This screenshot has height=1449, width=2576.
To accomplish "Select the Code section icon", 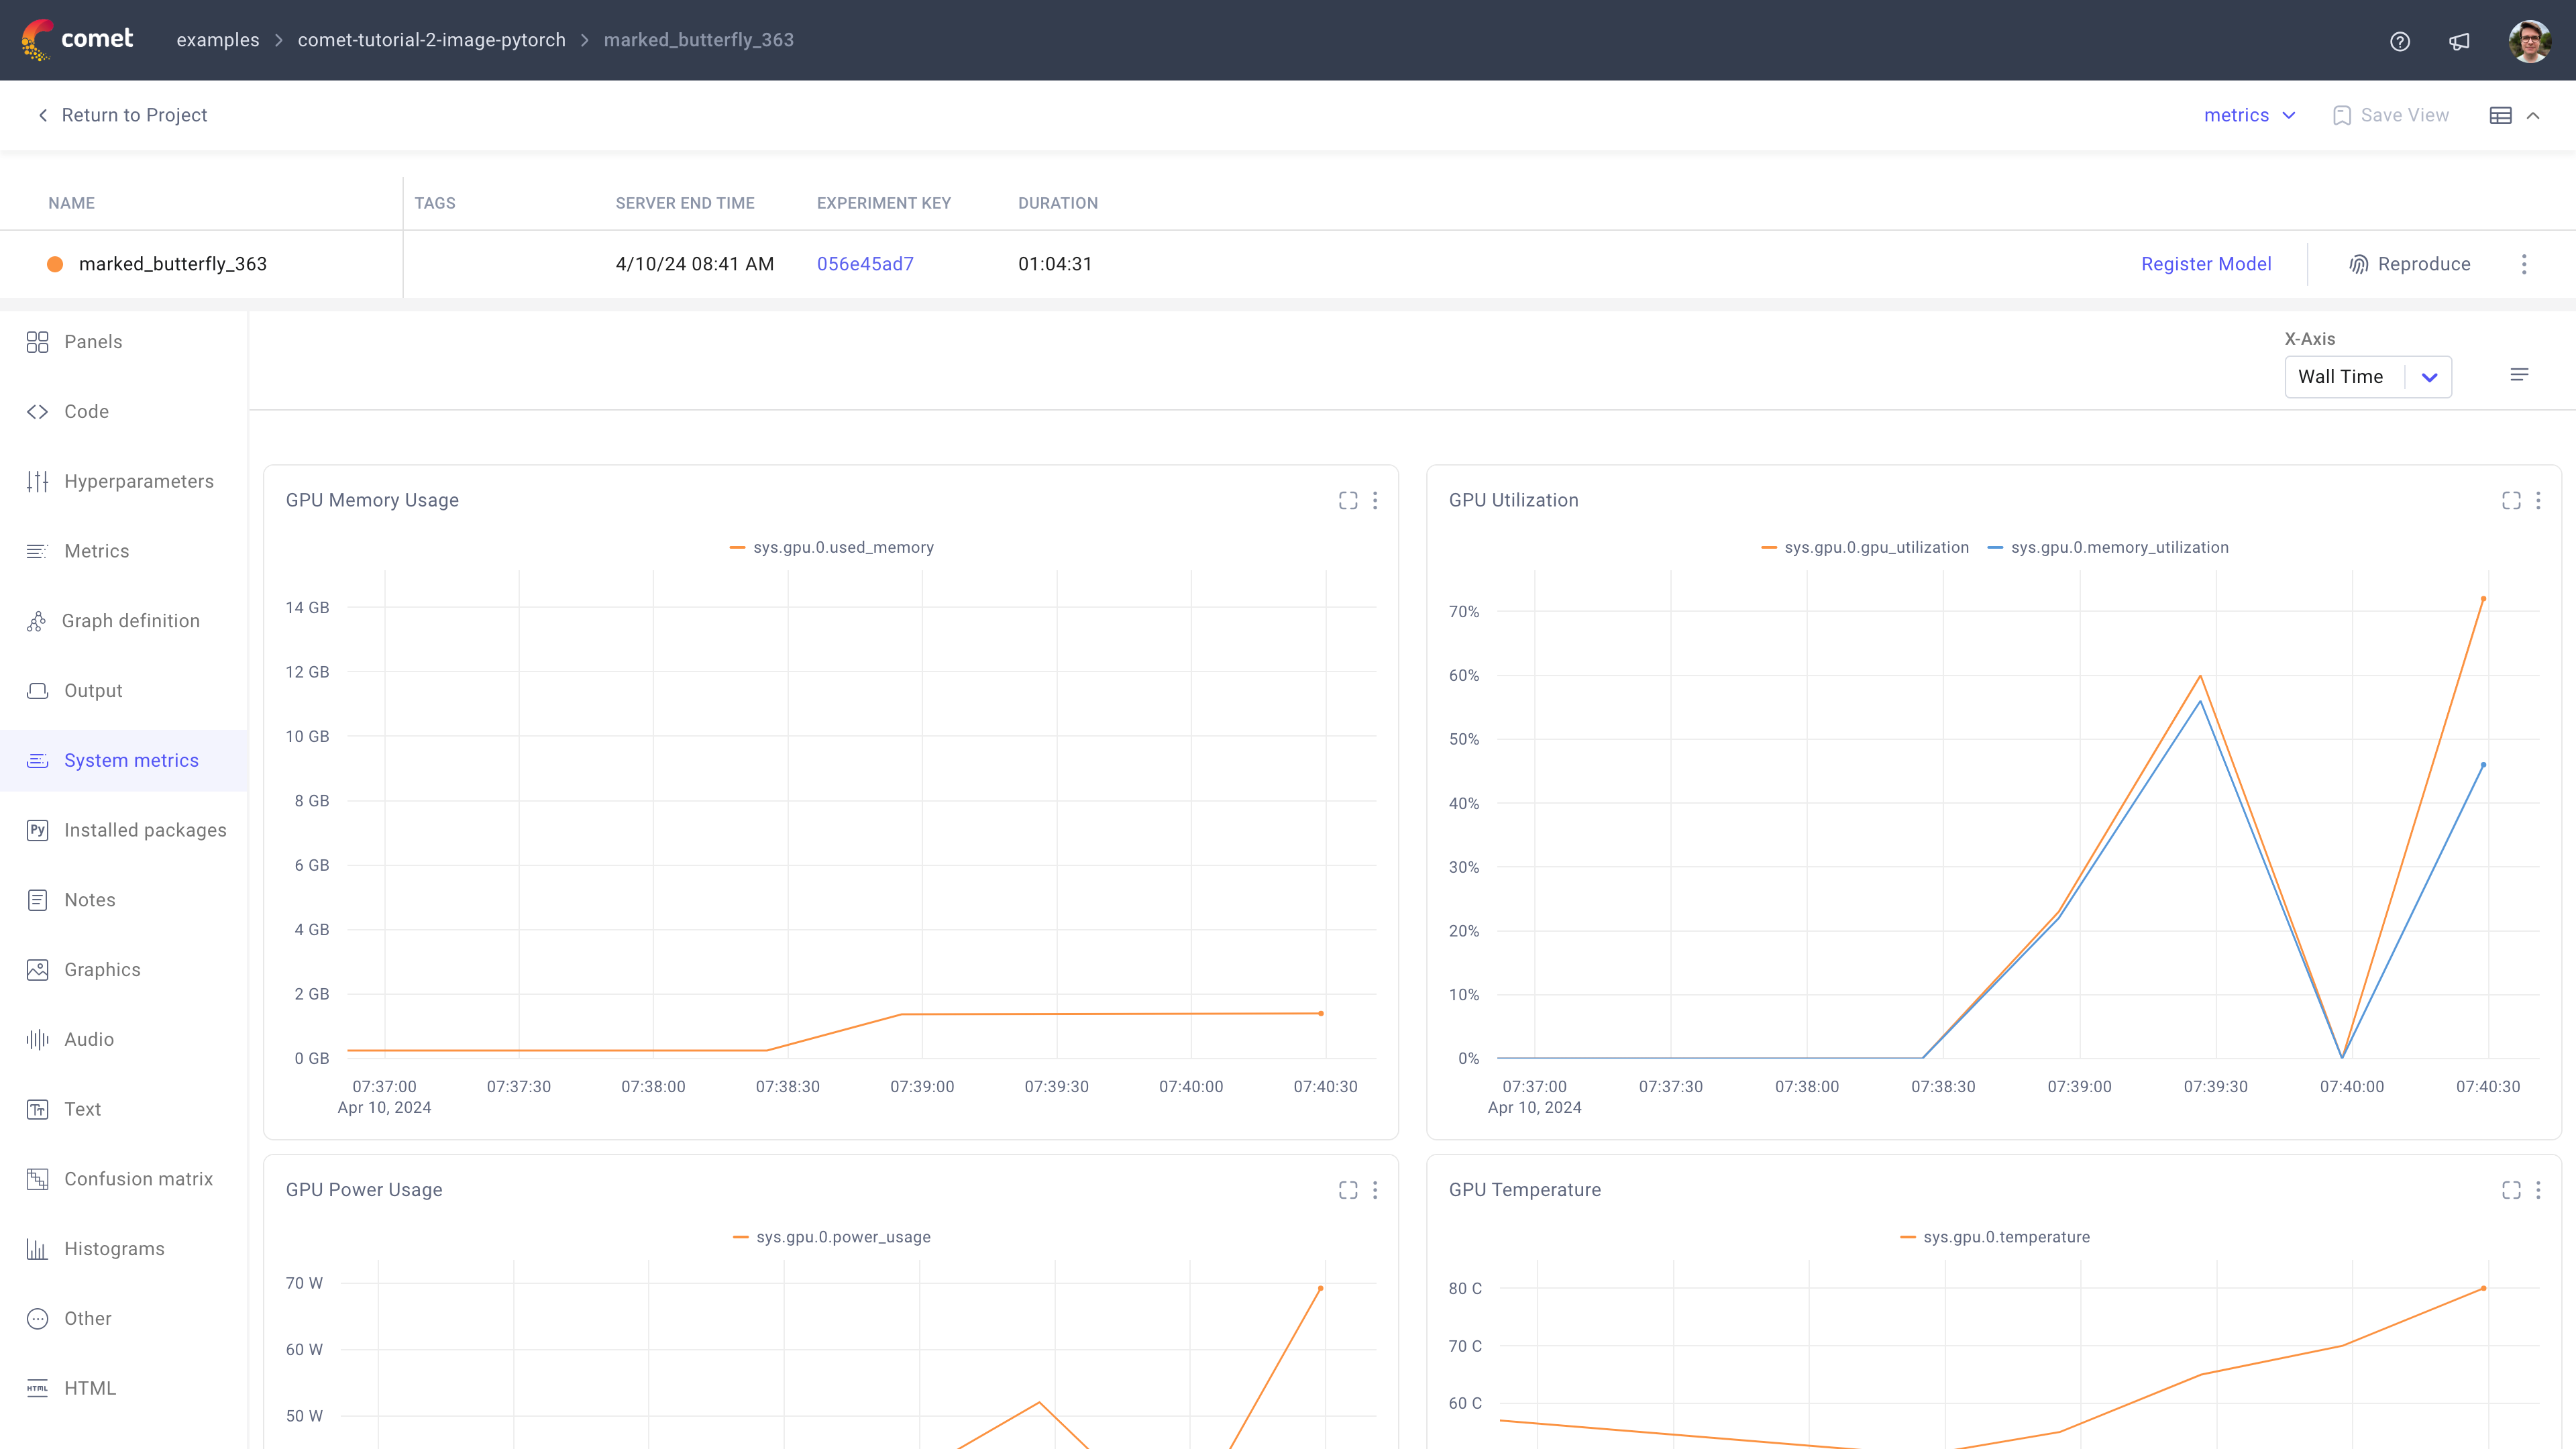I will pyautogui.click(x=37, y=411).
